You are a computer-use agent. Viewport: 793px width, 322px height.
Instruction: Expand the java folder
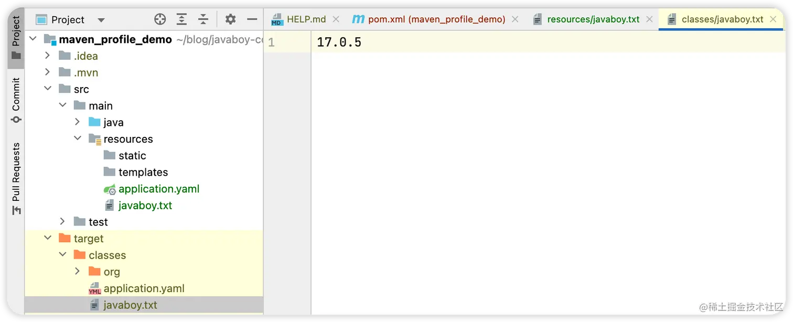78,122
